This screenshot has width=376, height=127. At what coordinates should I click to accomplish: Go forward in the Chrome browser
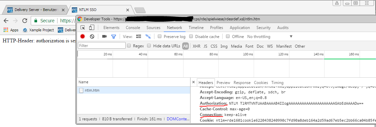(15, 21)
